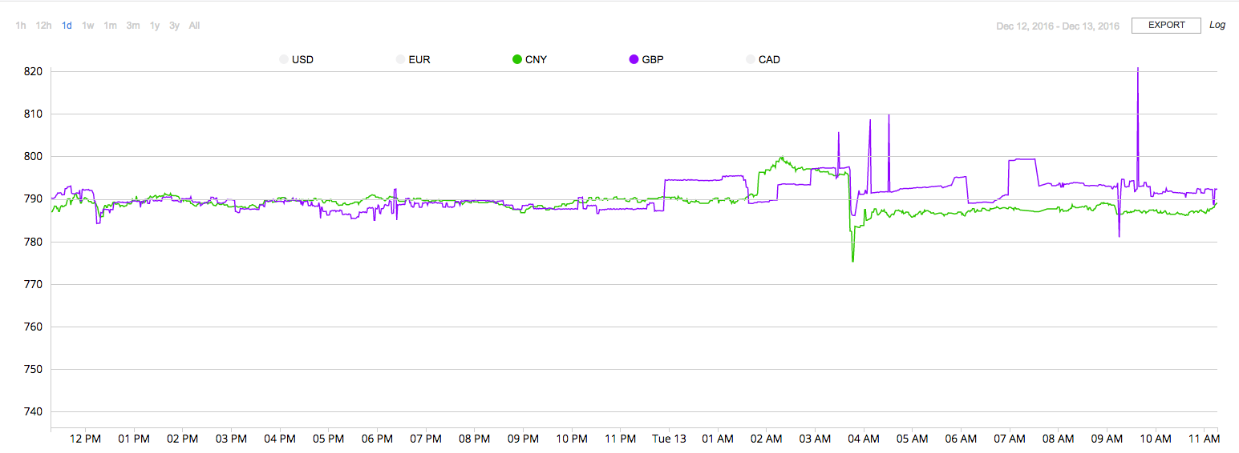Select the 1h time range
The height and width of the screenshot is (453, 1239).
click(21, 26)
